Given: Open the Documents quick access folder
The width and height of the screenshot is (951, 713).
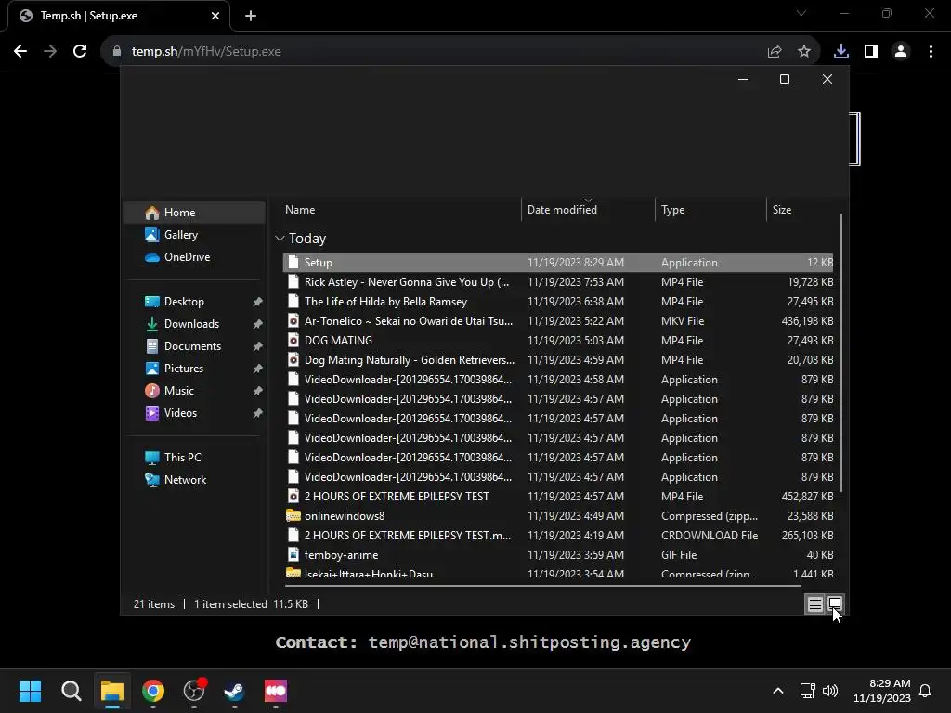Looking at the screenshot, I should [192, 346].
